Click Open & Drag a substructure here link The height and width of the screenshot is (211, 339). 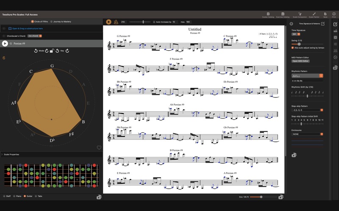tap(28, 28)
